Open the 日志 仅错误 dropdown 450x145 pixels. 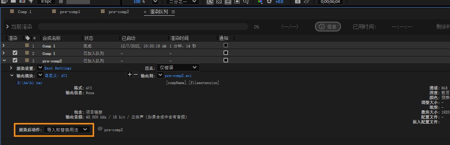[178, 68]
